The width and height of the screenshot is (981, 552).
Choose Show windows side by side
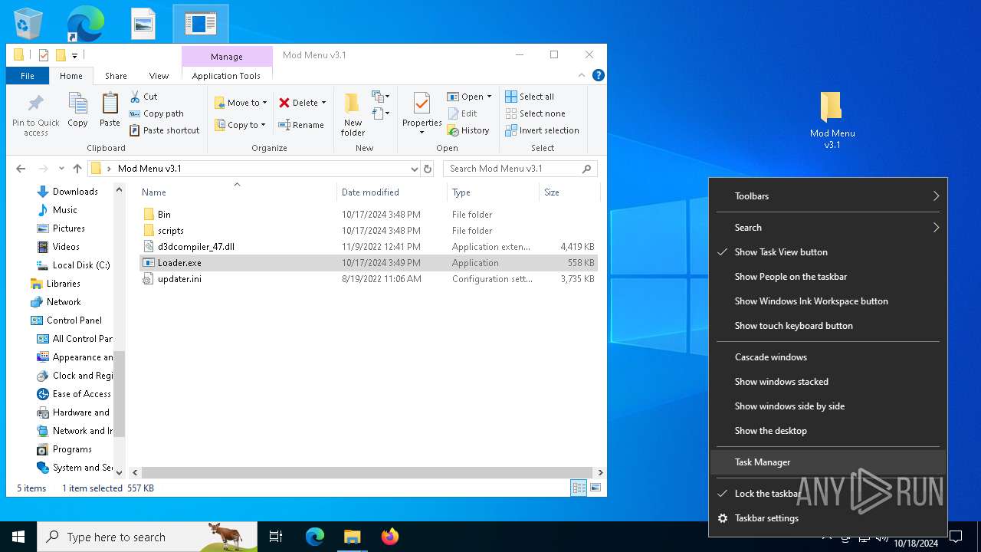[828, 406]
